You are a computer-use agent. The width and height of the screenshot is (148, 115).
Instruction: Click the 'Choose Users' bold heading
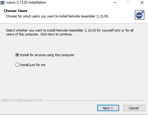(16, 11)
